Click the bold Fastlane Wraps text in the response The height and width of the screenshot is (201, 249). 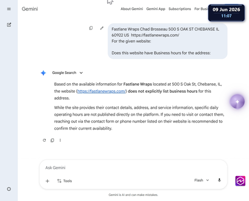[137, 84]
